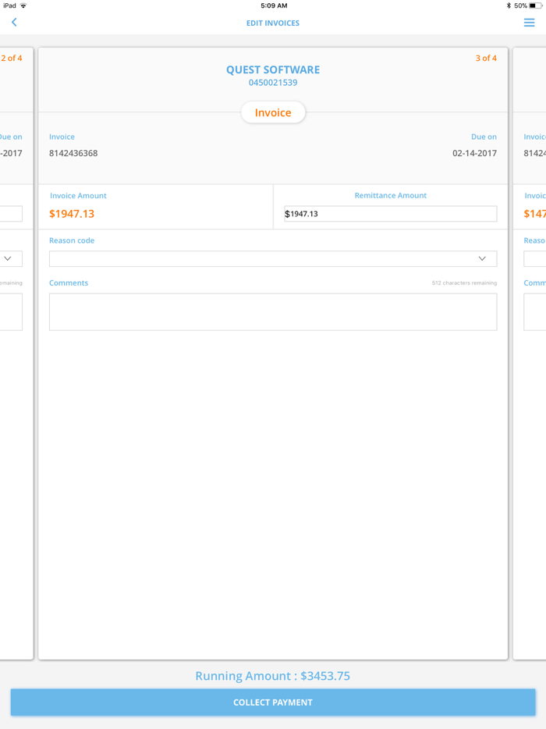Tap the back arrow icon
The height and width of the screenshot is (729, 546).
point(14,23)
